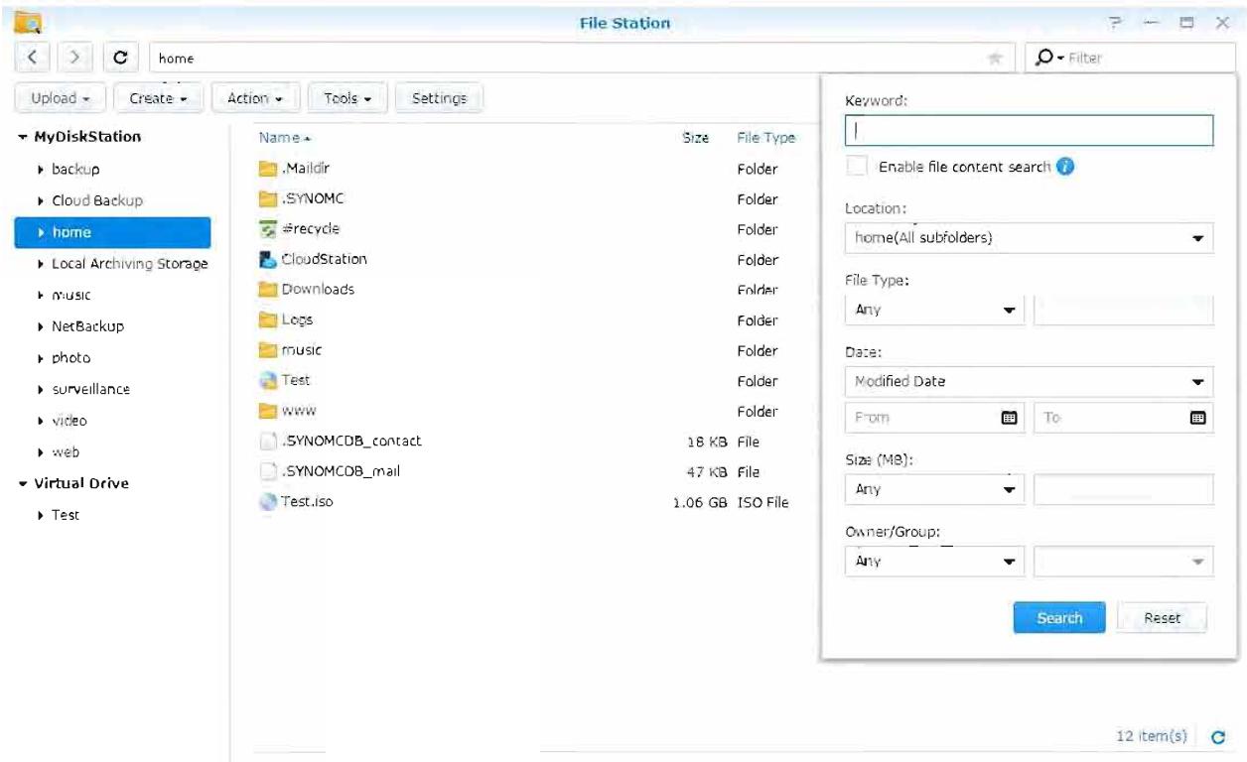This screenshot has width=1247, height=762.
Task: Go forward with the right arrow button
Action: [x=74, y=59]
